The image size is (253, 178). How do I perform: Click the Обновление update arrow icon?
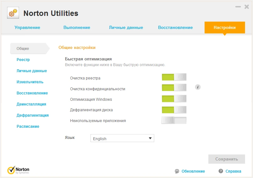(177, 171)
